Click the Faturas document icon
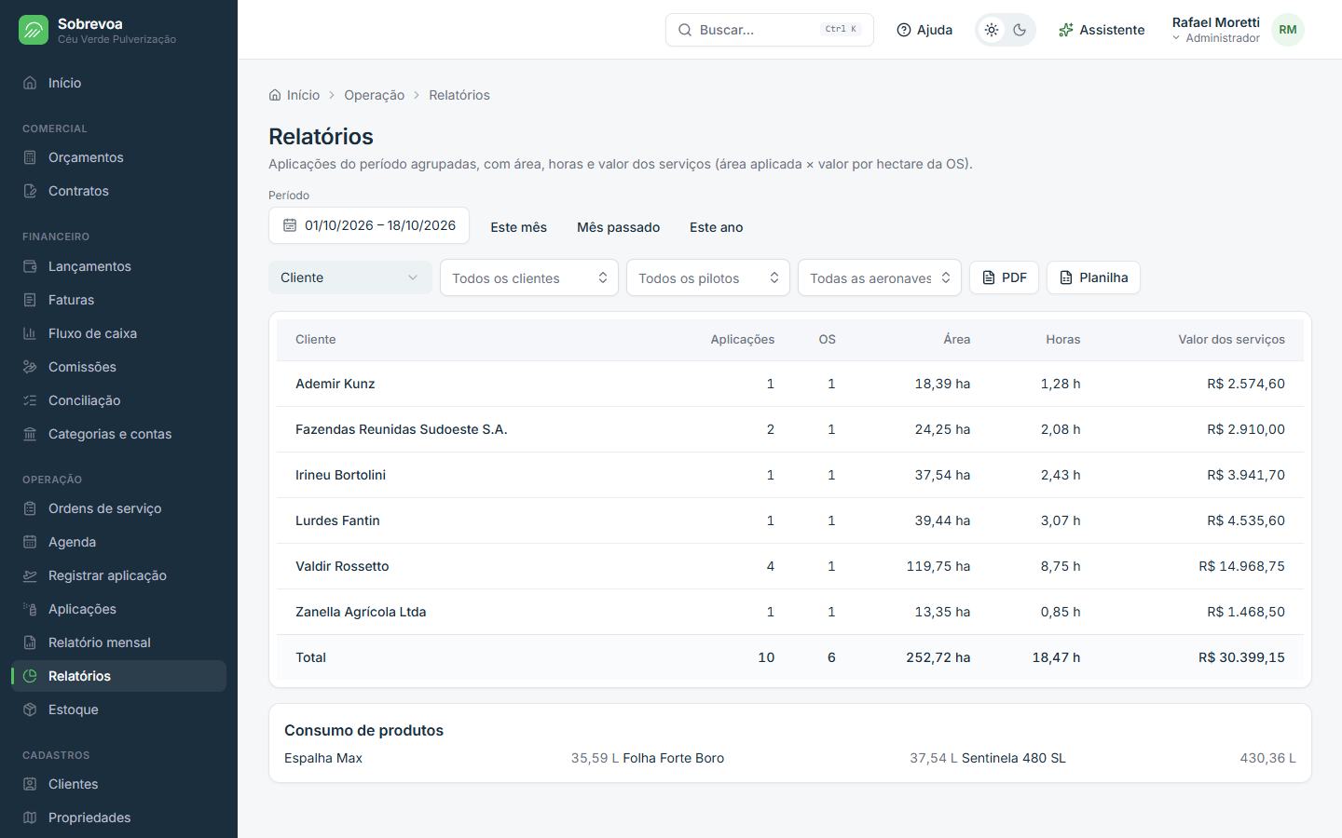The height and width of the screenshot is (838, 1342). pyautogui.click(x=30, y=300)
